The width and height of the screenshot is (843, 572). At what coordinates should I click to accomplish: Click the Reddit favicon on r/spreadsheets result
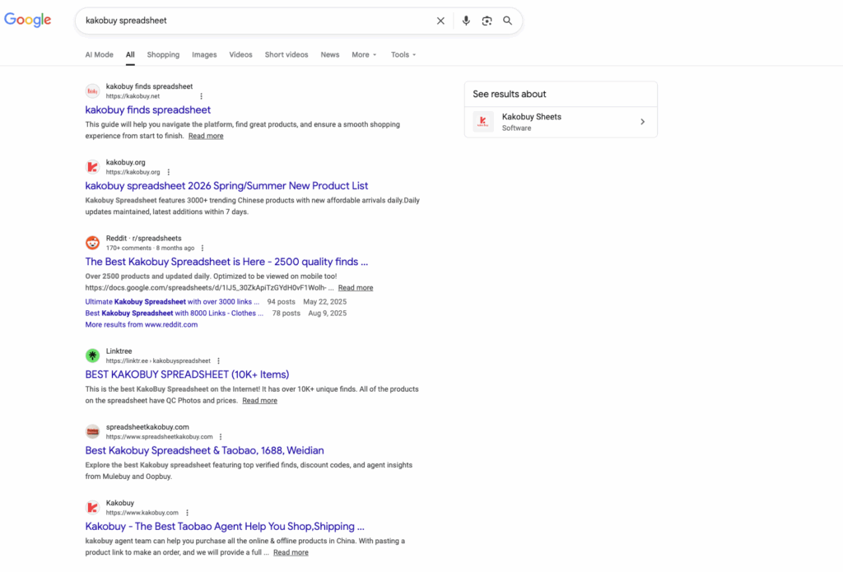click(x=92, y=243)
